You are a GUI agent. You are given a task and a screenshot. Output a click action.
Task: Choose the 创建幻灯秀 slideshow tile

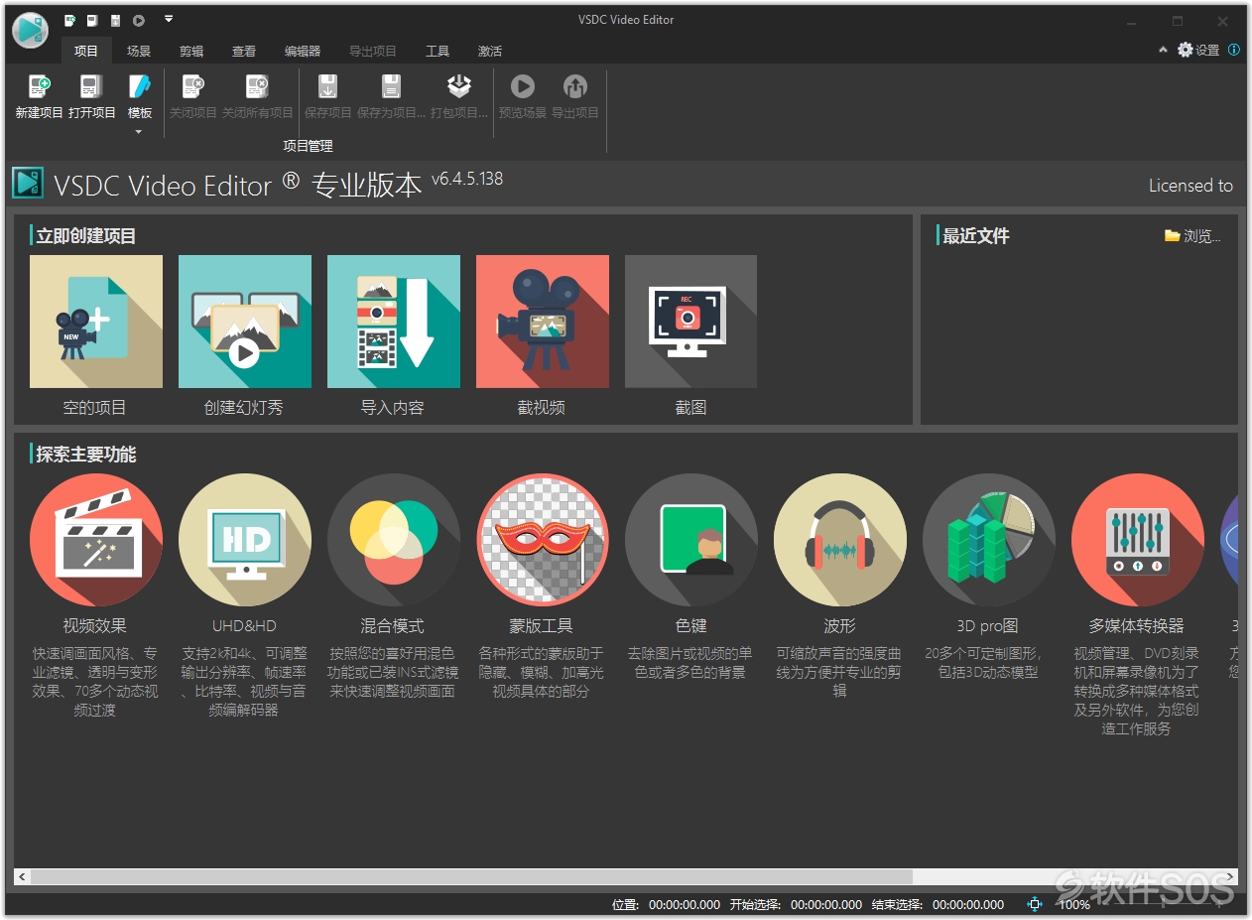click(245, 322)
